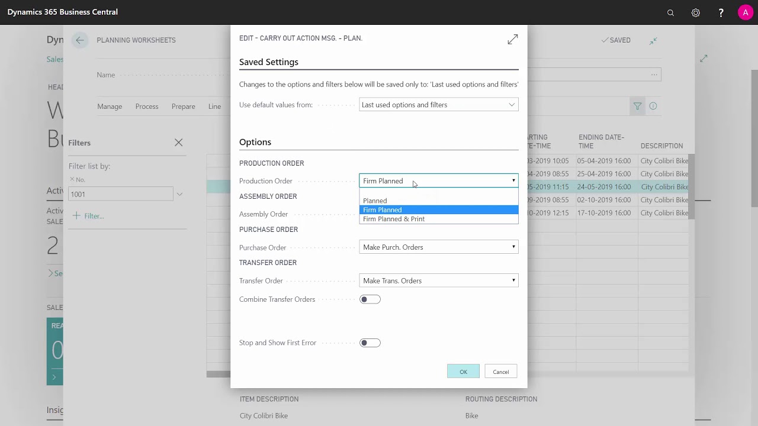Open the Use default values from dropdown
This screenshot has height=426, width=758.
coord(438,105)
